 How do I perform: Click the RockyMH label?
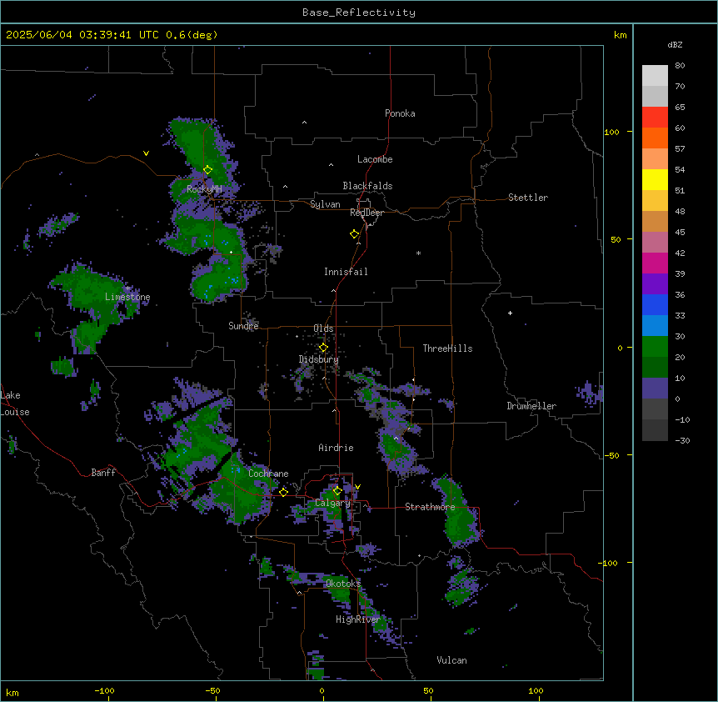click(x=204, y=189)
